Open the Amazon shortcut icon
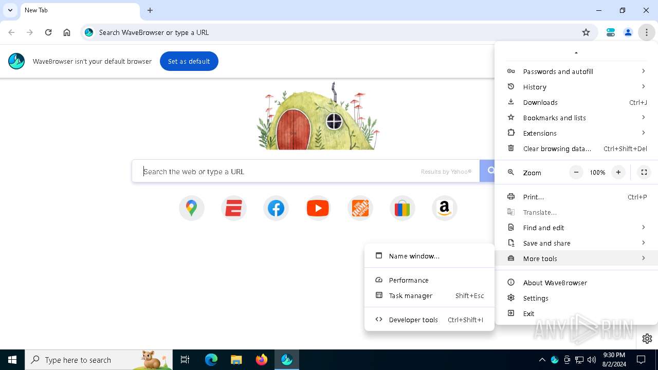Screen dimensions: 658x370 445,208
